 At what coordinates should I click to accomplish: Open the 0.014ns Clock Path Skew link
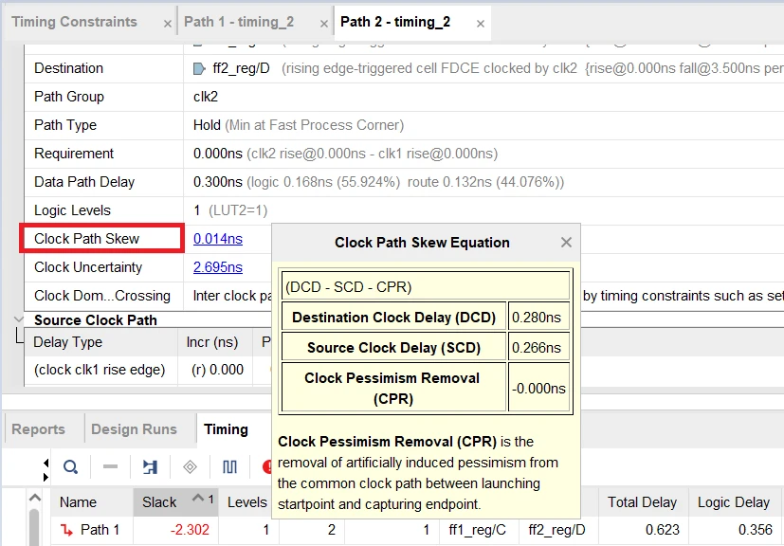point(217,239)
